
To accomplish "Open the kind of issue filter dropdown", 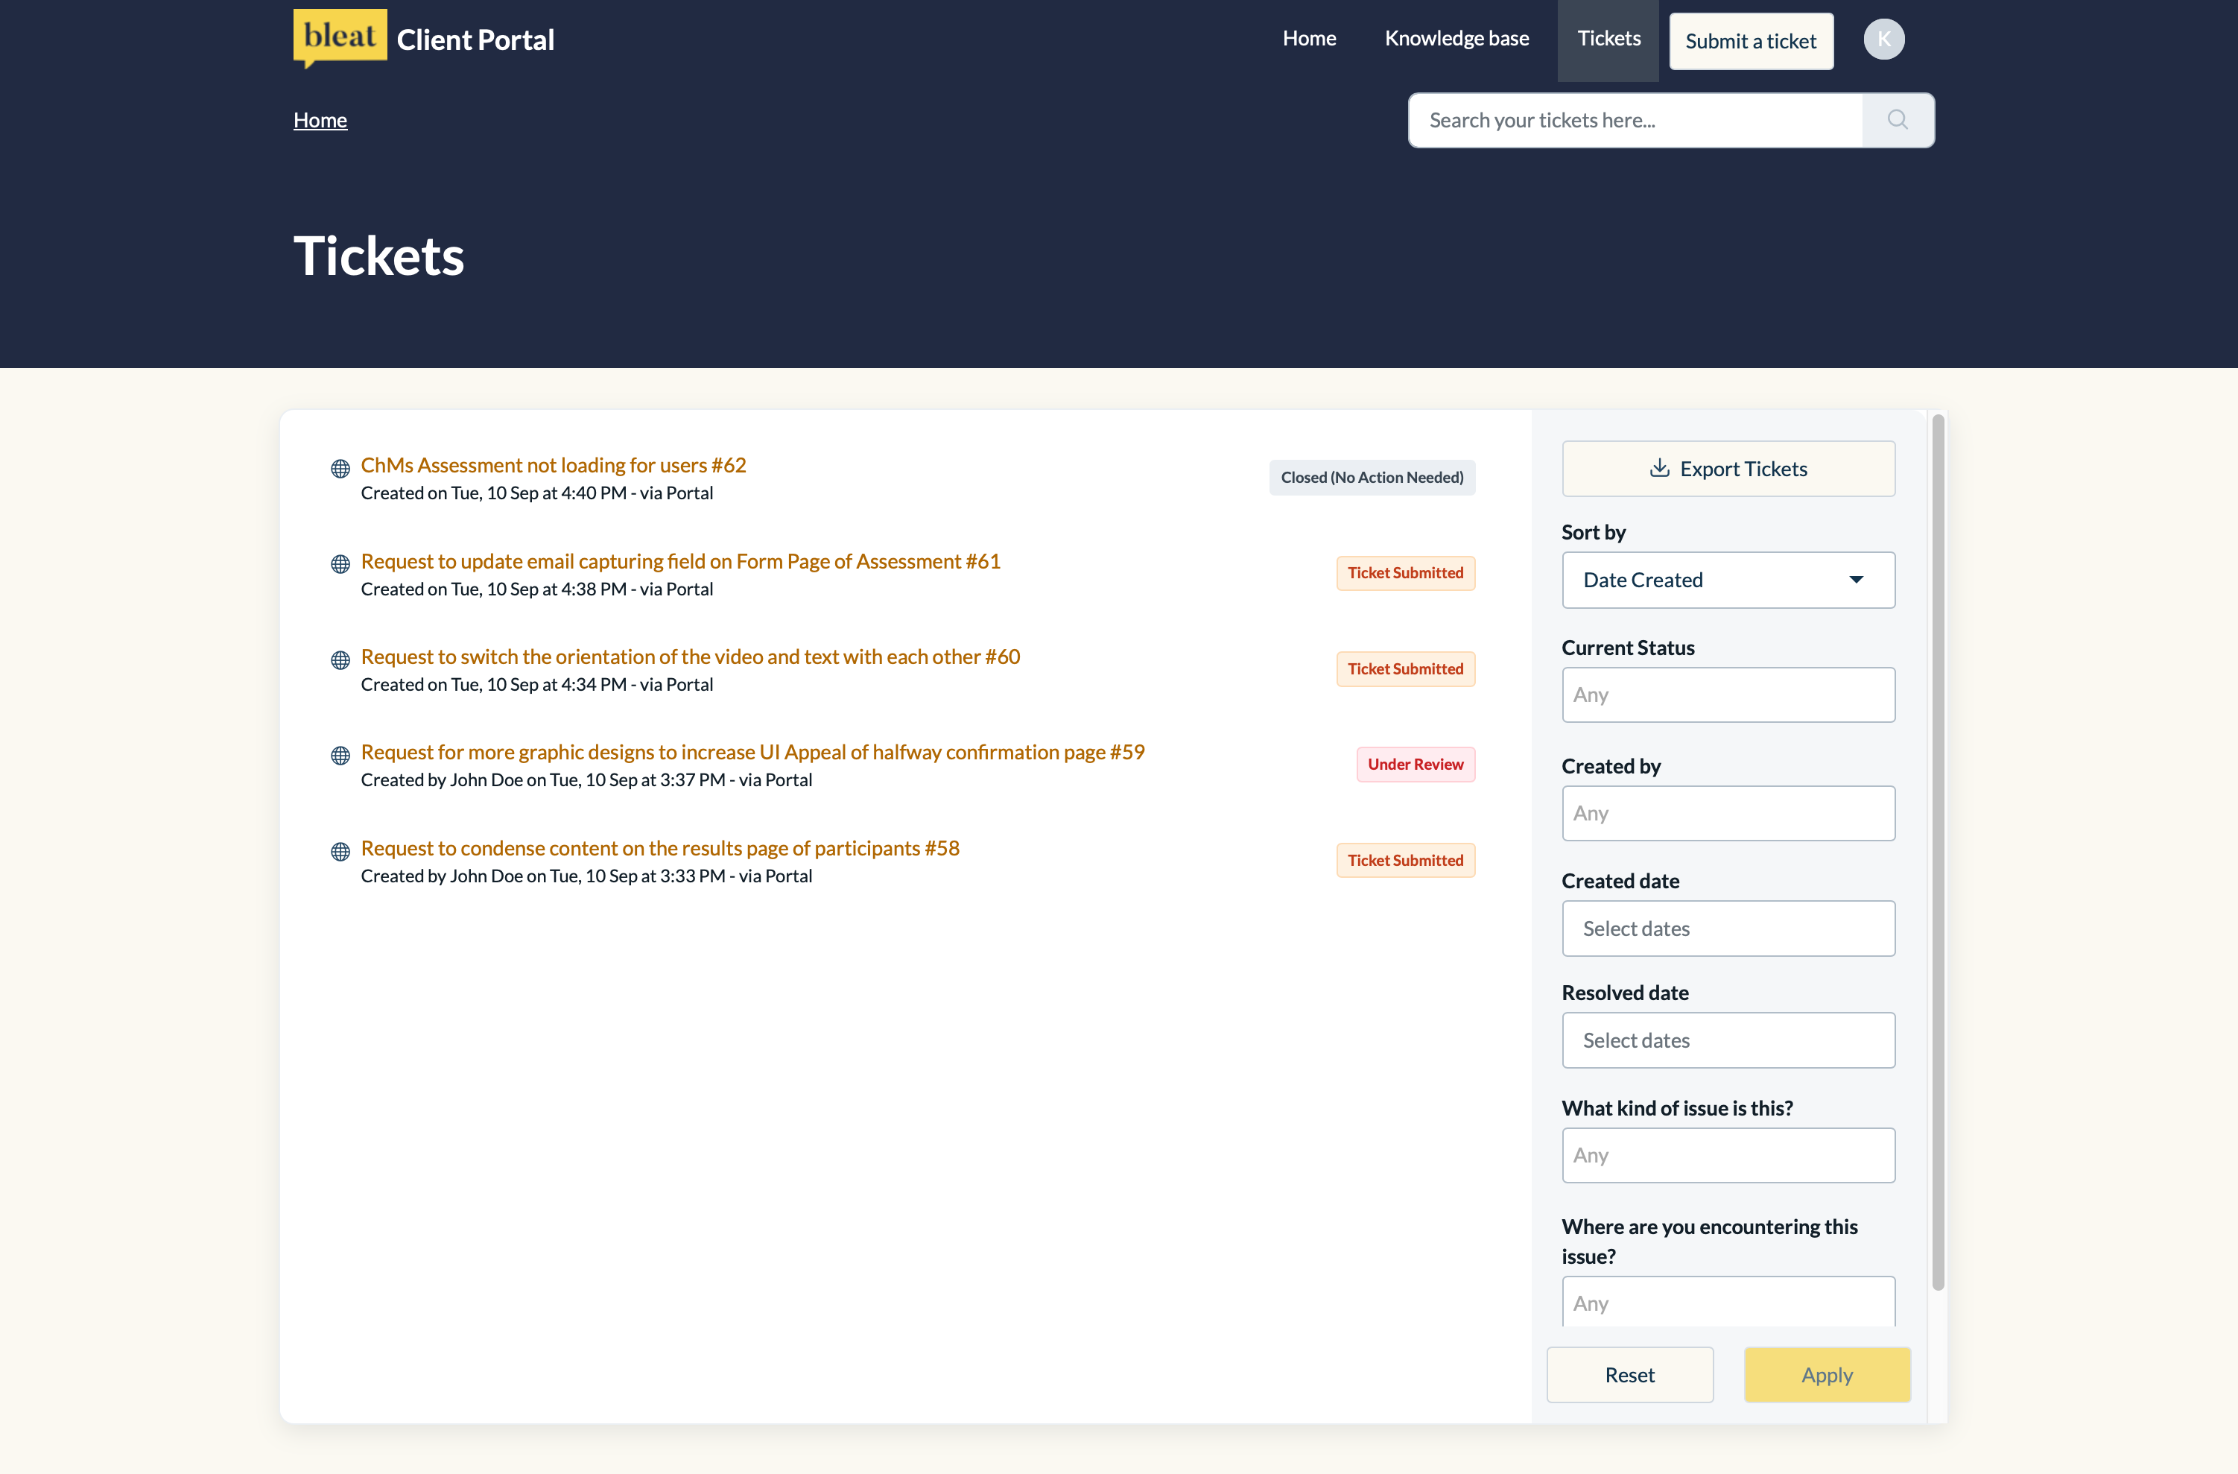I will point(1728,1155).
